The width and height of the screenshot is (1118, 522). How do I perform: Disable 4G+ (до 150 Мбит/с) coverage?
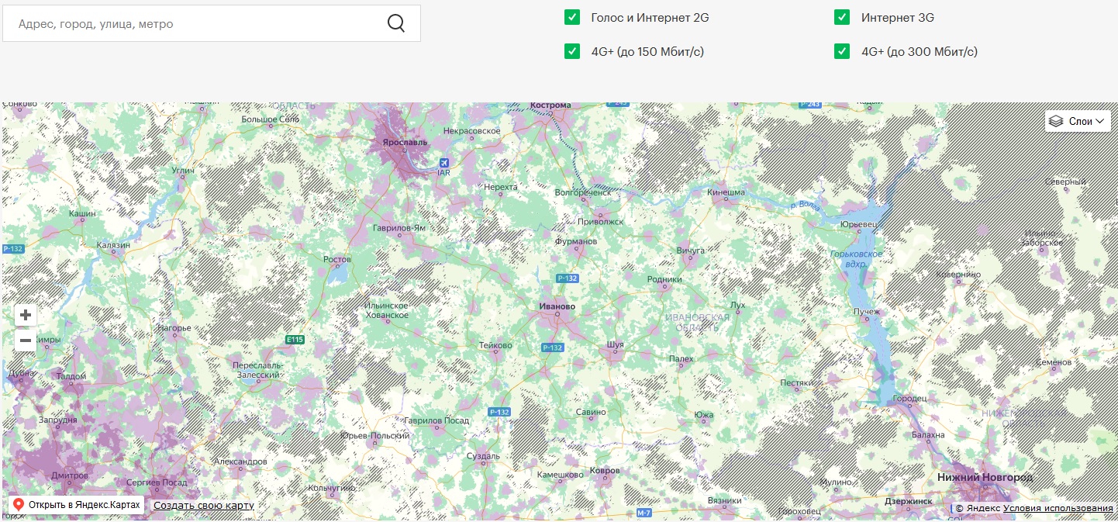coord(572,51)
